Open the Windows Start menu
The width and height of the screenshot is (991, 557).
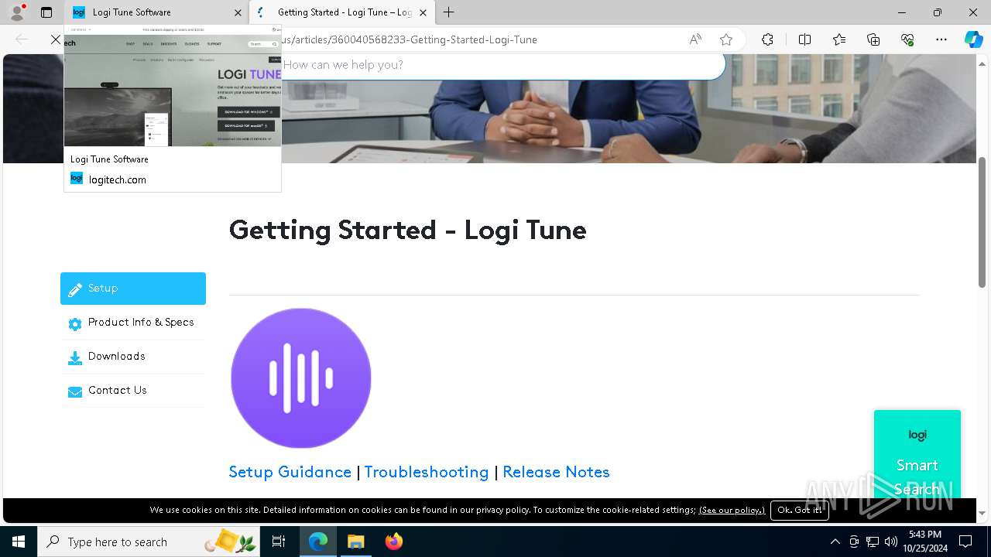19,542
